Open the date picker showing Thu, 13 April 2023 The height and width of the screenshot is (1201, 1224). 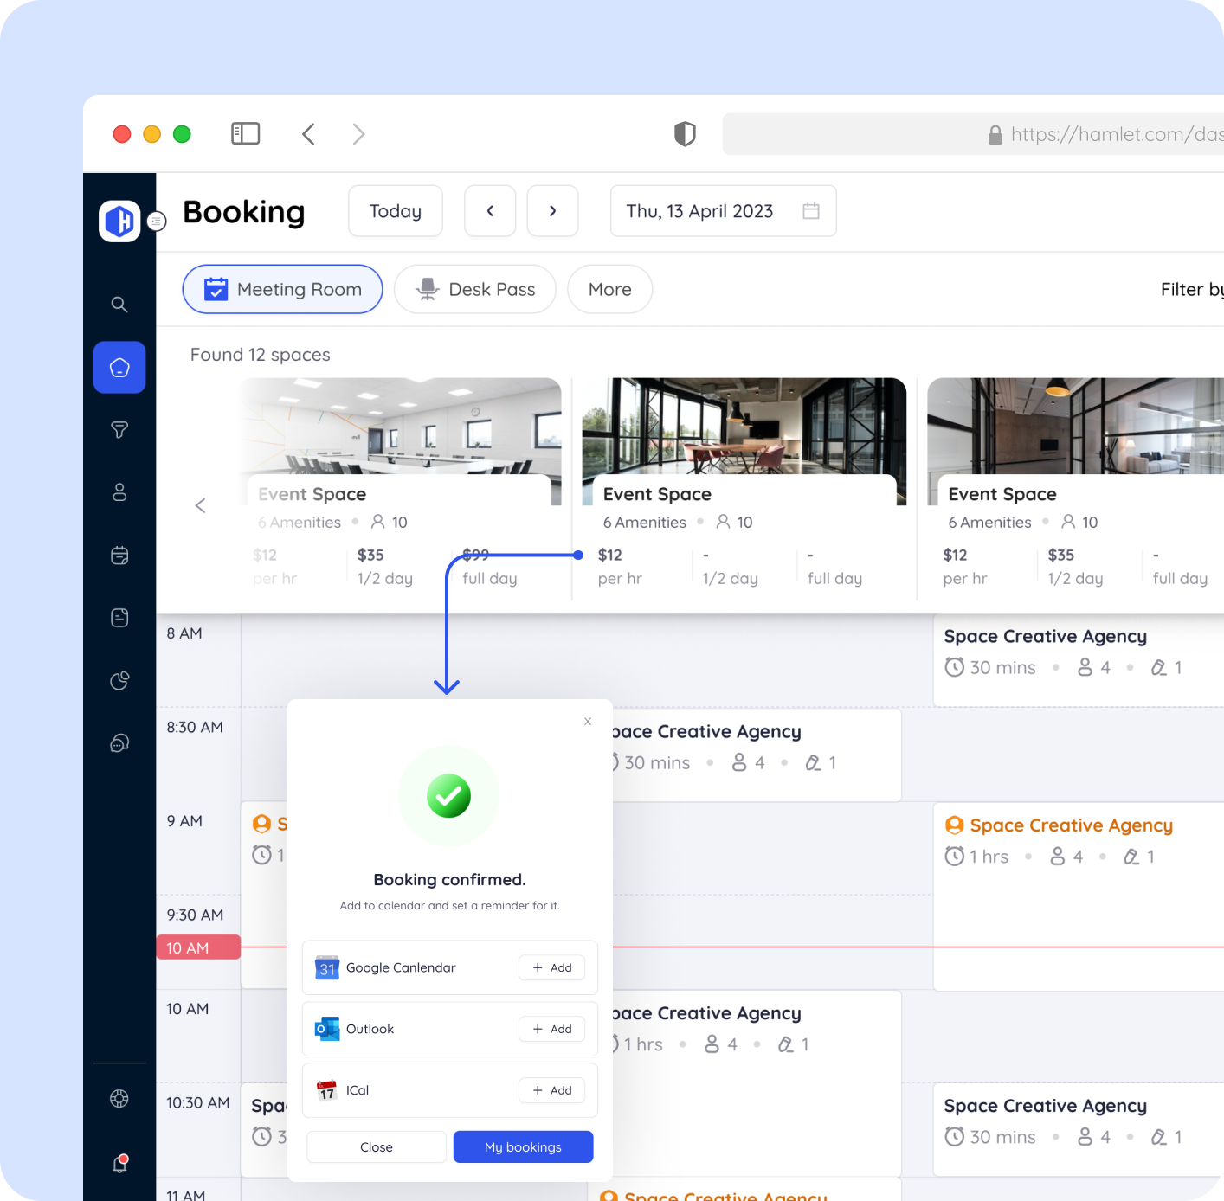click(723, 211)
